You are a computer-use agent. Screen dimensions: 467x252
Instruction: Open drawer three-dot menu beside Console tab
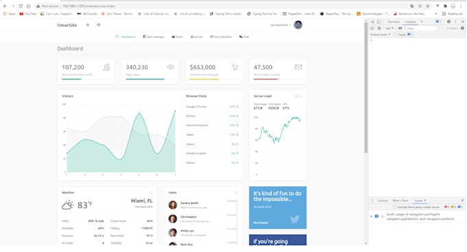[372, 201]
